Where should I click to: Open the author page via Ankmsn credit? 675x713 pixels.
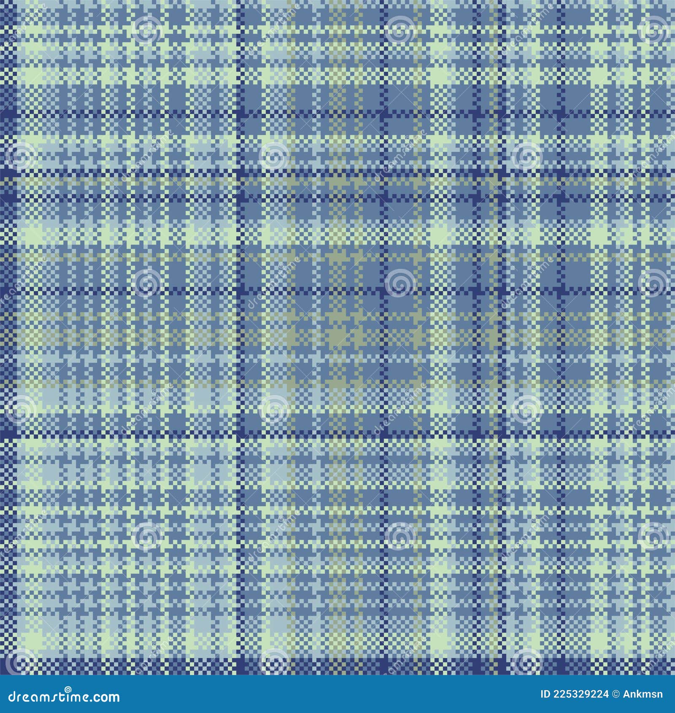coord(641,693)
